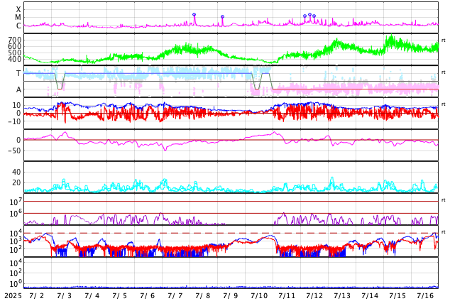This screenshot has height=301, width=450.
Task: Click the 40 axis label on the cyan plot
Action: tap(16, 172)
